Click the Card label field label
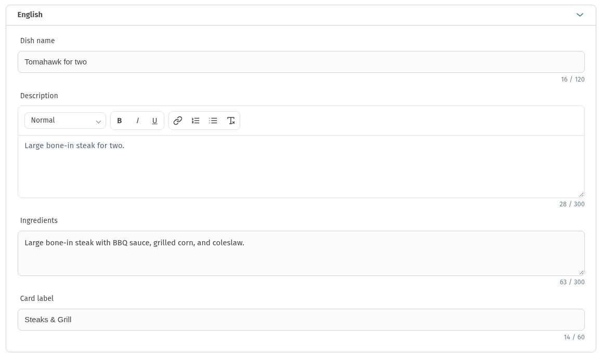Screen dimensions: 602x356 [x=37, y=298]
